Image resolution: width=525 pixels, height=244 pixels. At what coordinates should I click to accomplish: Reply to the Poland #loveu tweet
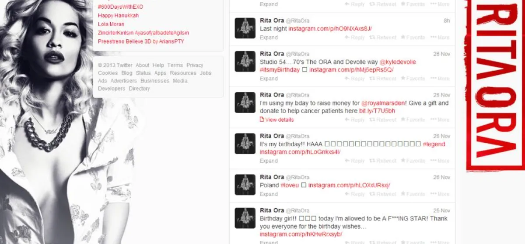pyautogui.click(x=354, y=194)
